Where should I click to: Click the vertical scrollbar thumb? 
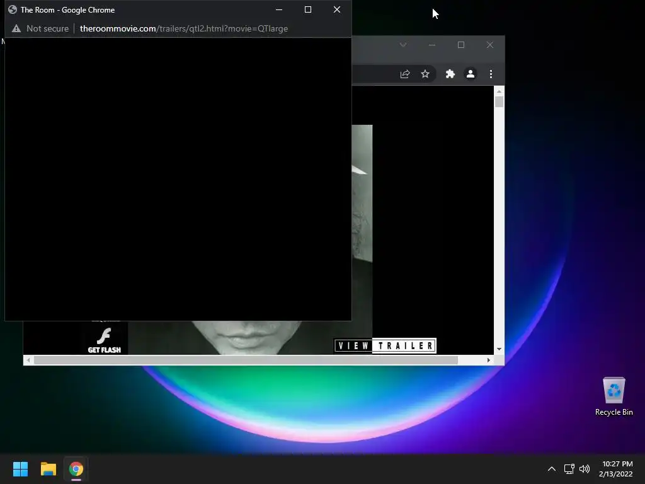pos(499,101)
